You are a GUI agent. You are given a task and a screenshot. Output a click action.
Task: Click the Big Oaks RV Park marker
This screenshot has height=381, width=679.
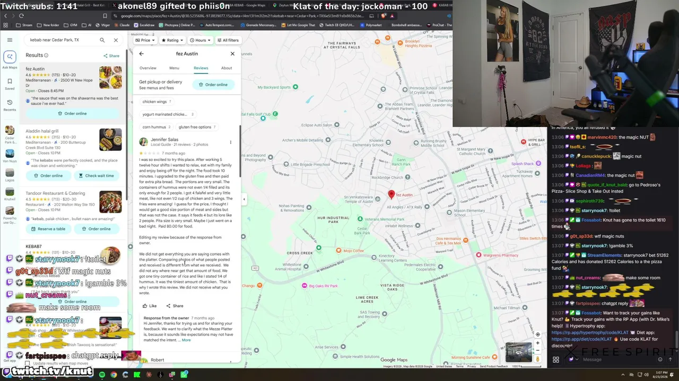(x=304, y=286)
